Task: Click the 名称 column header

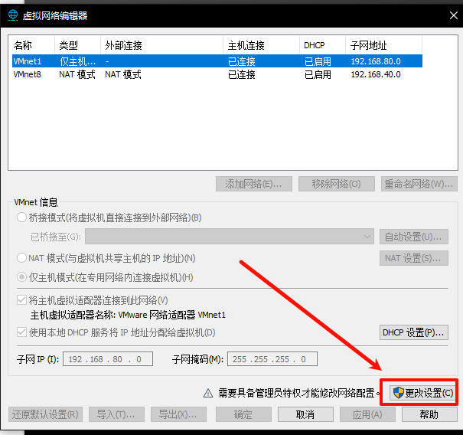Action: [31, 45]
